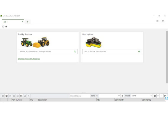168x116 pixels.
Task: Open the Browse Product Categories link
Action: coord(29,59)
